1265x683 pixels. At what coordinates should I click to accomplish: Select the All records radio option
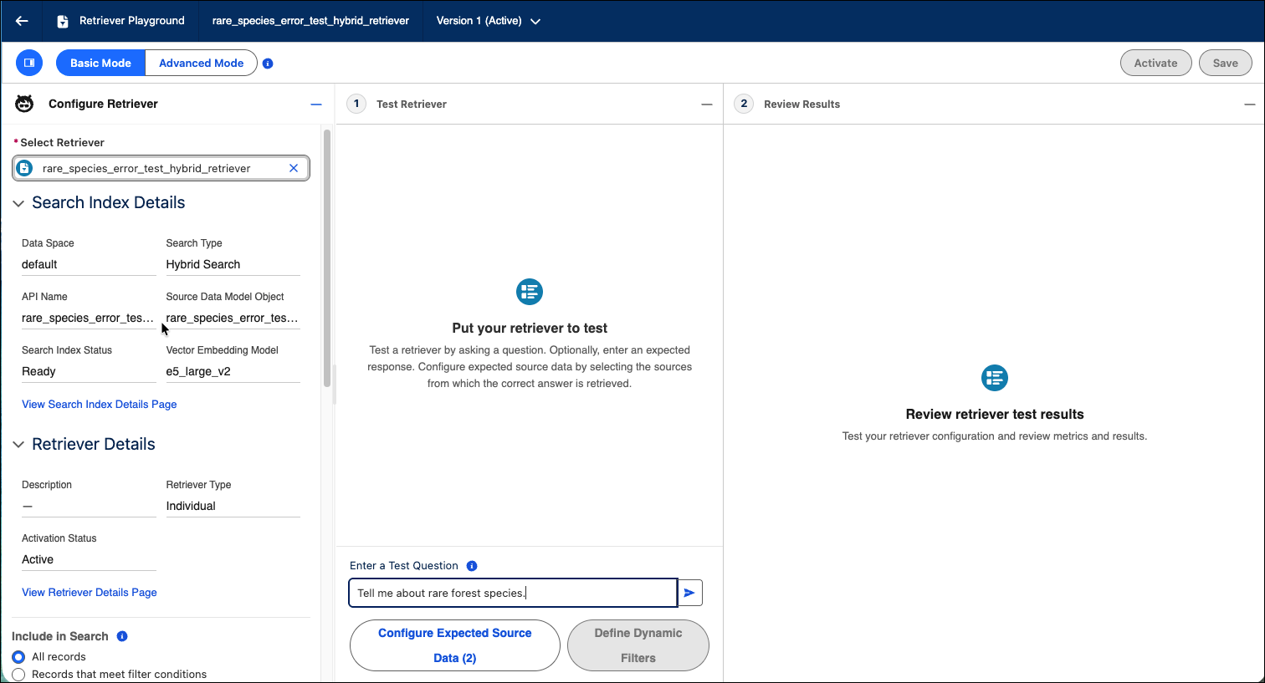click(18, 657)
